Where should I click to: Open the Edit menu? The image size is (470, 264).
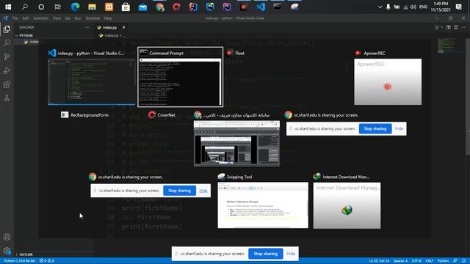coord(26,18)
